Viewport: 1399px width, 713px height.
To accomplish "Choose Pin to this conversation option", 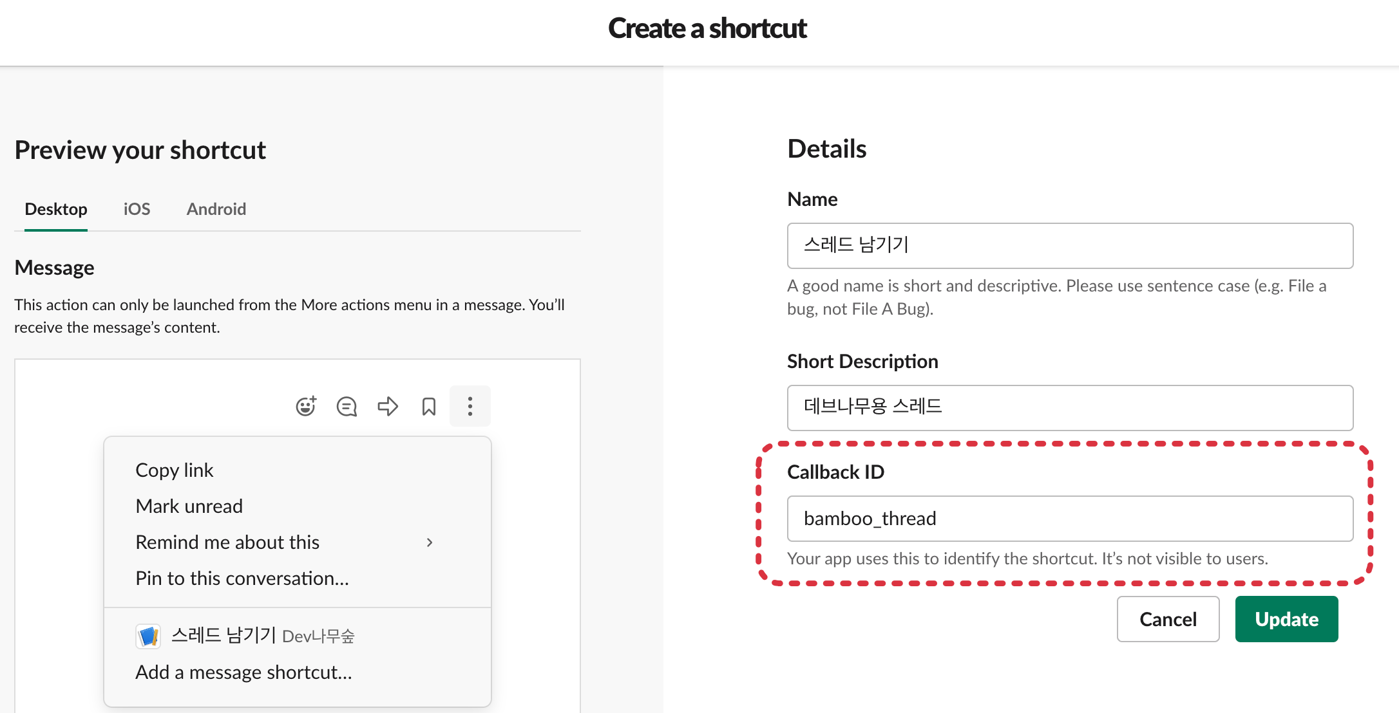I will click(242, 579).
